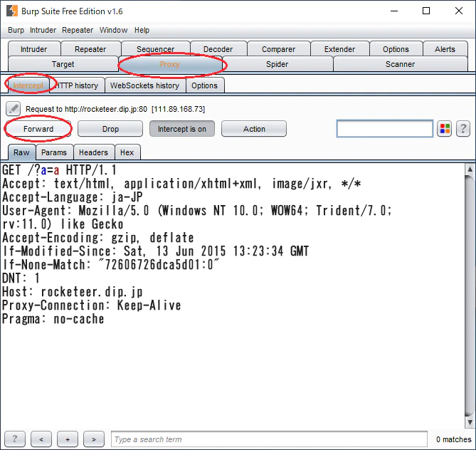Open the Repeater menu in the menu bar

pos(78,30)
